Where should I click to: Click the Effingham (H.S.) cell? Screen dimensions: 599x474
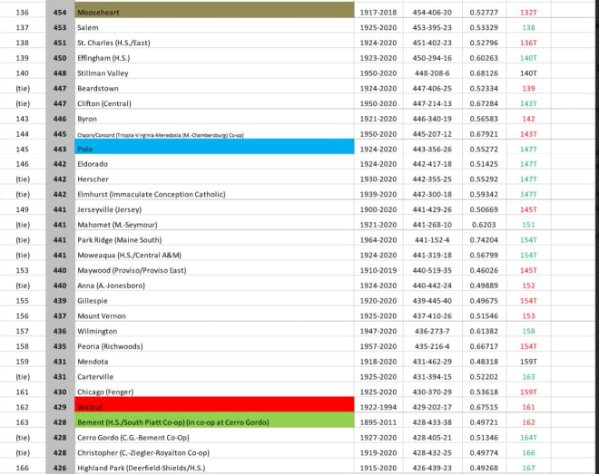pos(214,58)
